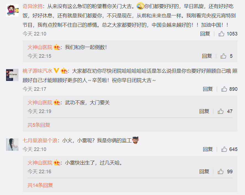245x195 pixels.
Task: Expand the 共14条回复 thread
Action: (40, 185)
